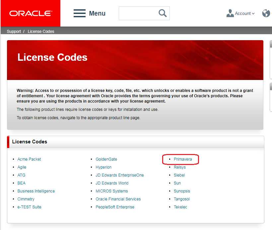Image resolution: width=272 pixels, height=230 pixels.
Task: Open JD Edwards EnterpriseOne link
Action: (x=120, y=175)
